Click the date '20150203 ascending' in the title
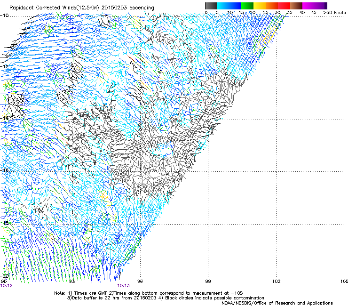348x306 pixels. pyautogui.click(x=128, y=8)
